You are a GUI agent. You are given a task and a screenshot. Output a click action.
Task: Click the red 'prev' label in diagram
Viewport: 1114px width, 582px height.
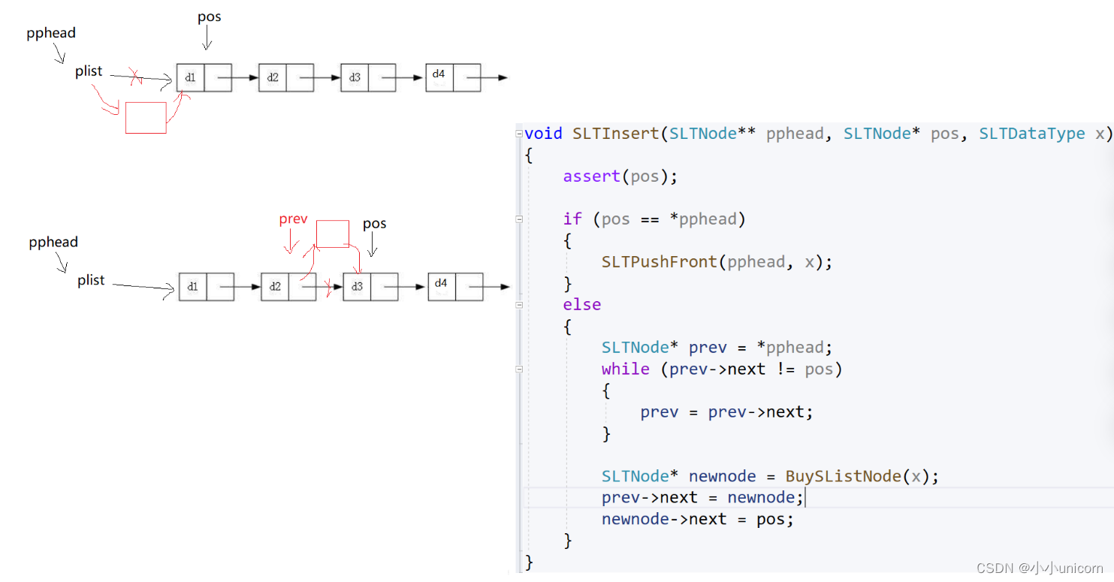click(294, 219)
